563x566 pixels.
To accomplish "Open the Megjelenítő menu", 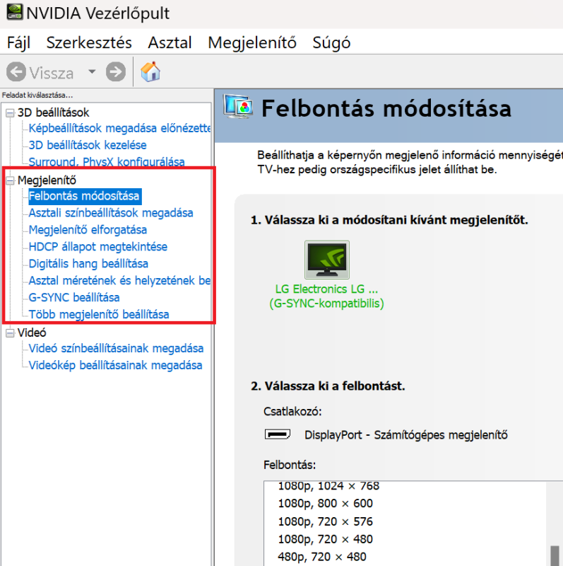I will click(252, 42).
